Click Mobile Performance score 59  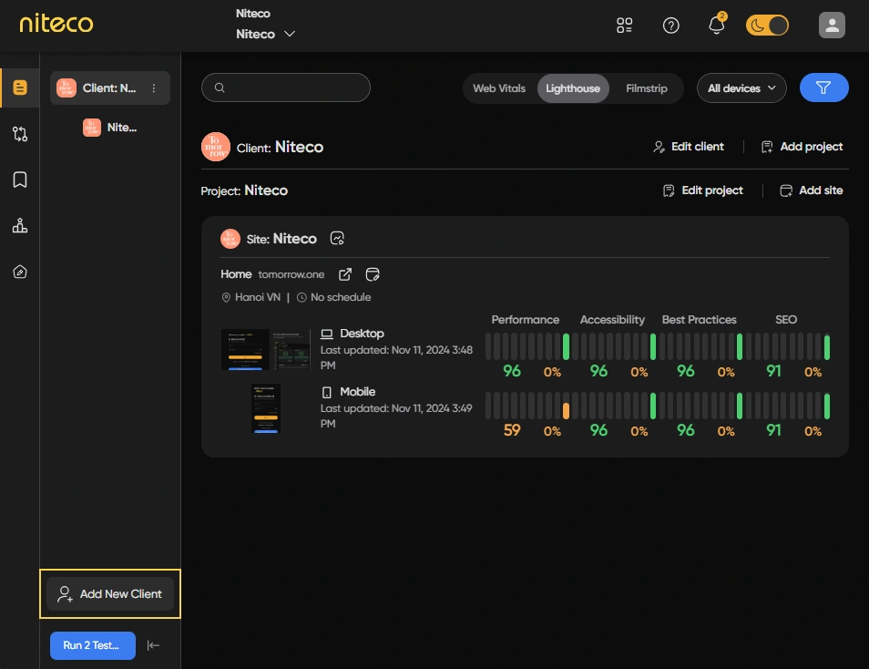512,430
